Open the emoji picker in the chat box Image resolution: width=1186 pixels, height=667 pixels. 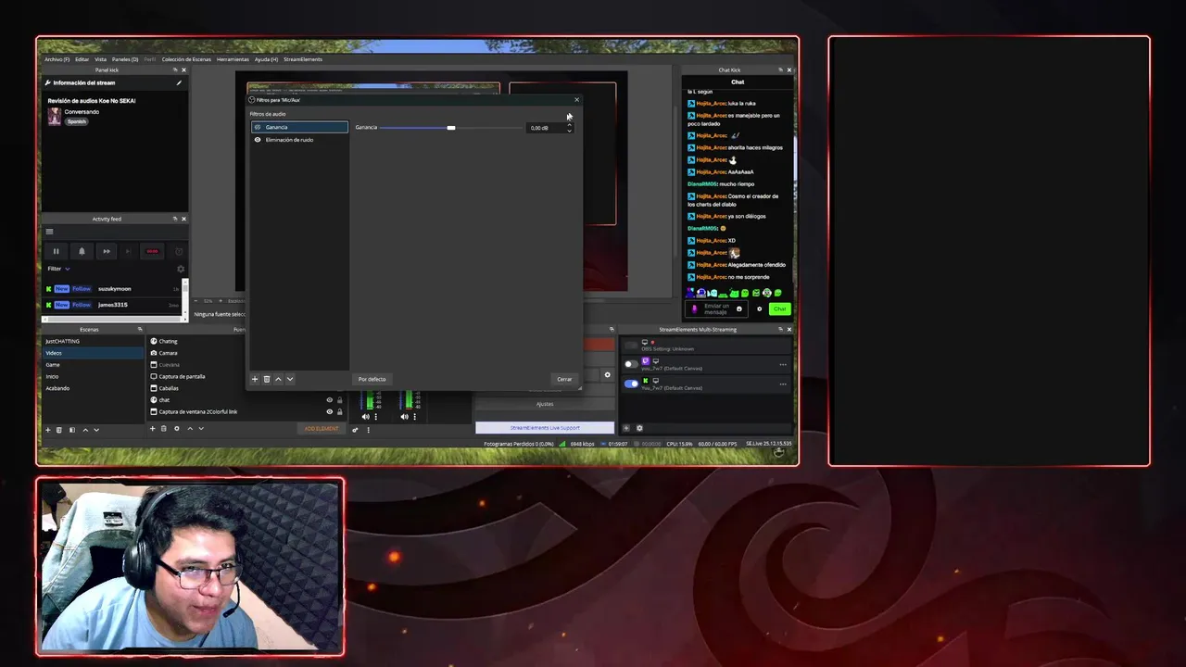click(x=738, y=308)
